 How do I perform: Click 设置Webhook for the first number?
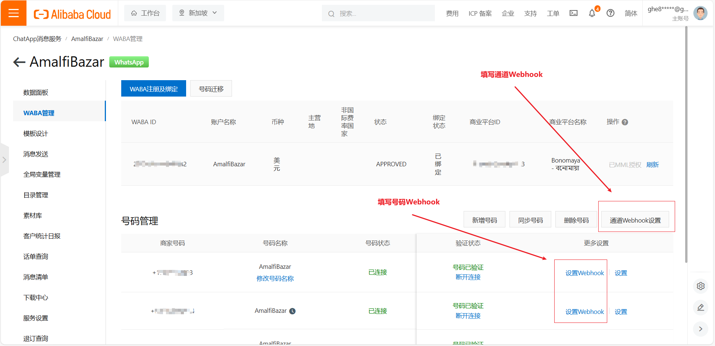coord(584,273)
